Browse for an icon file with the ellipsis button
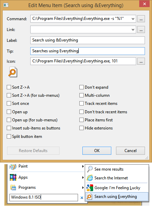This screenshot has width=152, height=207. pyautogui.click(x=141, y=61)
